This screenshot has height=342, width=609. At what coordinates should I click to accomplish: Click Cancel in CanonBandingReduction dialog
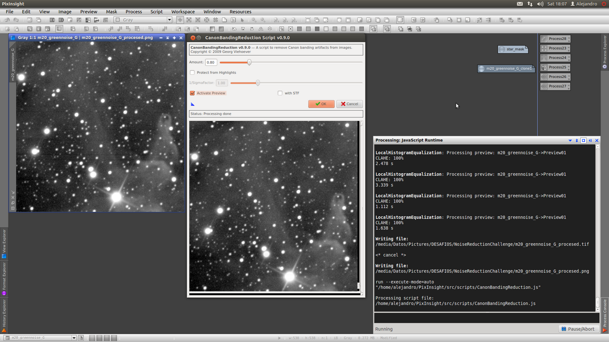coord(349,104)
